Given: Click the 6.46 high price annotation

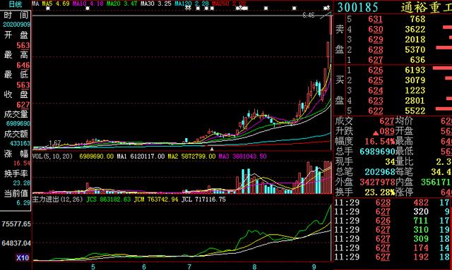Looking at the screenshot, I should point(309,16).
